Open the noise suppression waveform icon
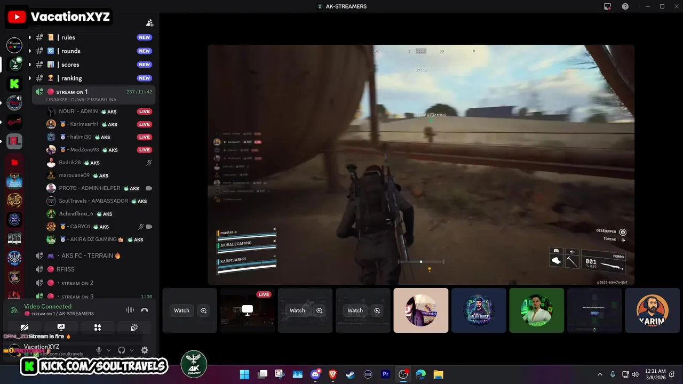 [130, 310]
